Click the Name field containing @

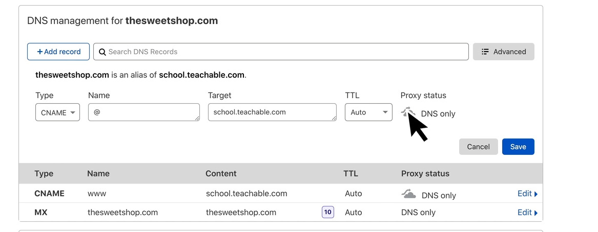click(143, 112)
